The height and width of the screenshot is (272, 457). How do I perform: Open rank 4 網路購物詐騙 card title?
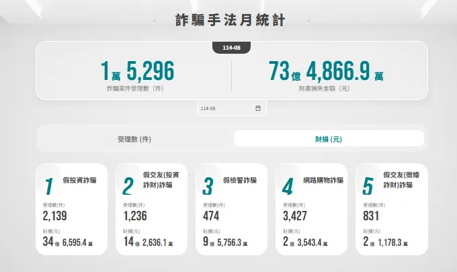click(323, 180)
